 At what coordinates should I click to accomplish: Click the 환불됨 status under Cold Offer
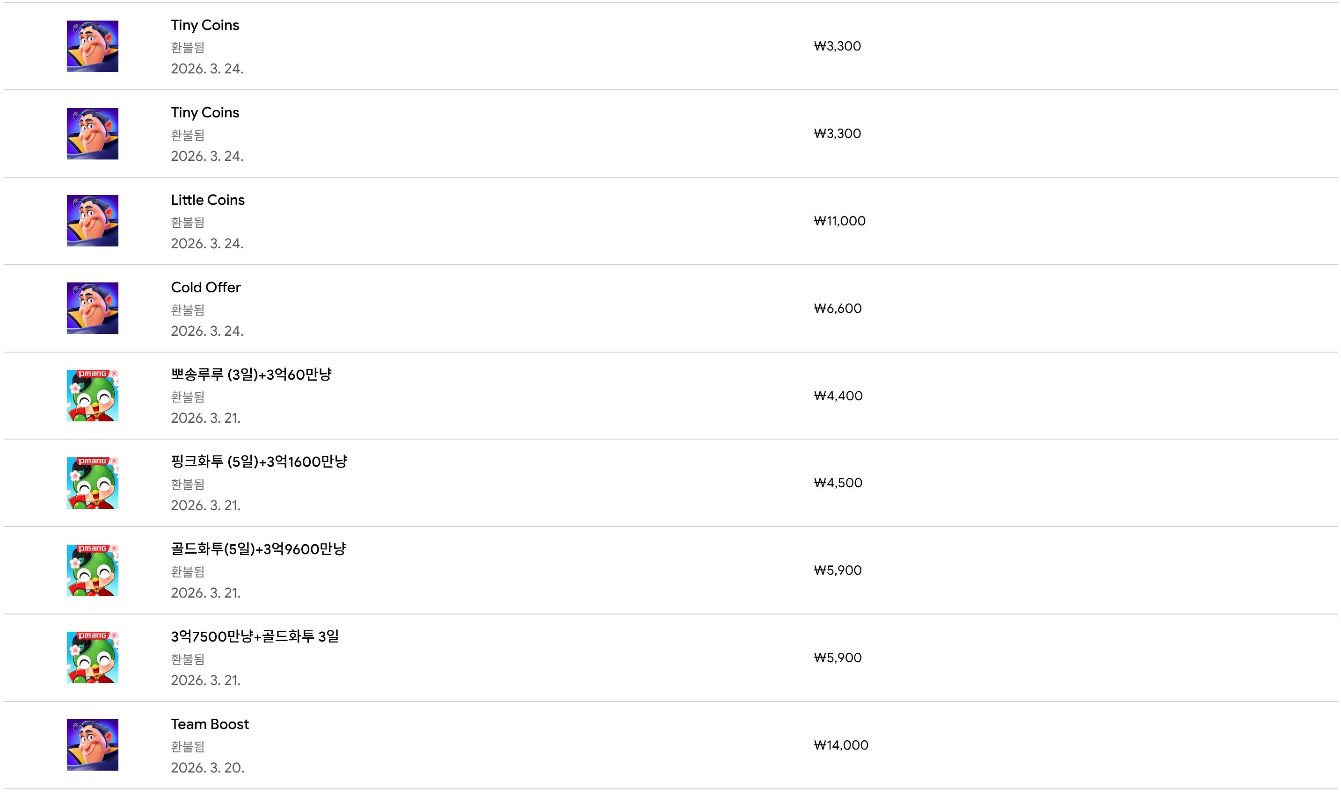click(x=187, y=309)
